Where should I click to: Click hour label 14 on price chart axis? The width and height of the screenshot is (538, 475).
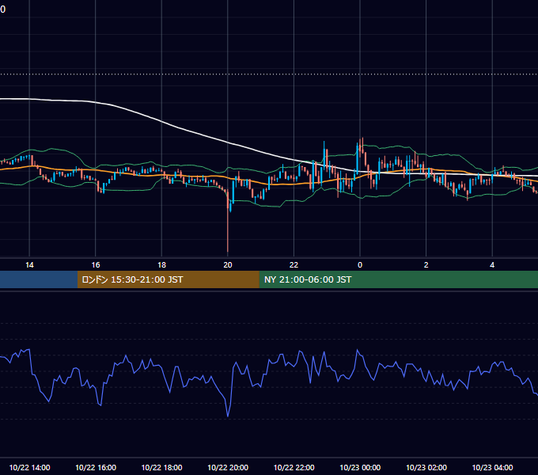[29, 265]
